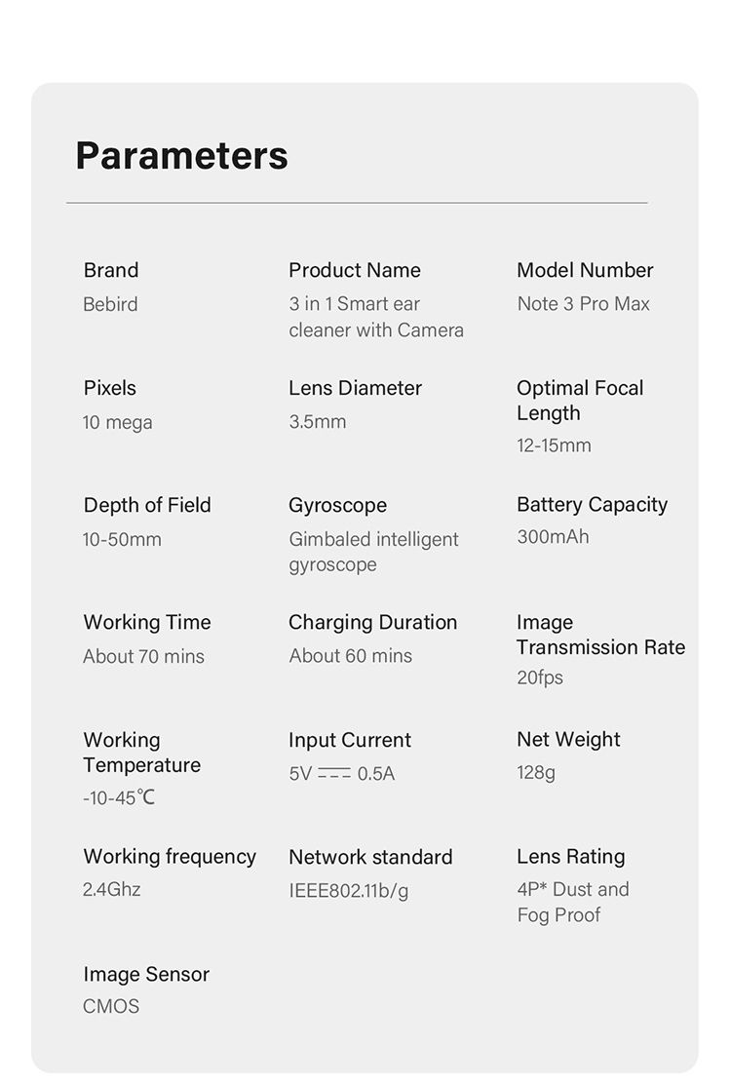Click the -10-45℃ working temperature value
This screenshot has height=1084, width=731.
click(119, 797)
